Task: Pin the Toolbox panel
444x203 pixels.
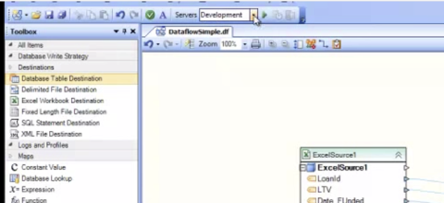Action: pos(124,31)
